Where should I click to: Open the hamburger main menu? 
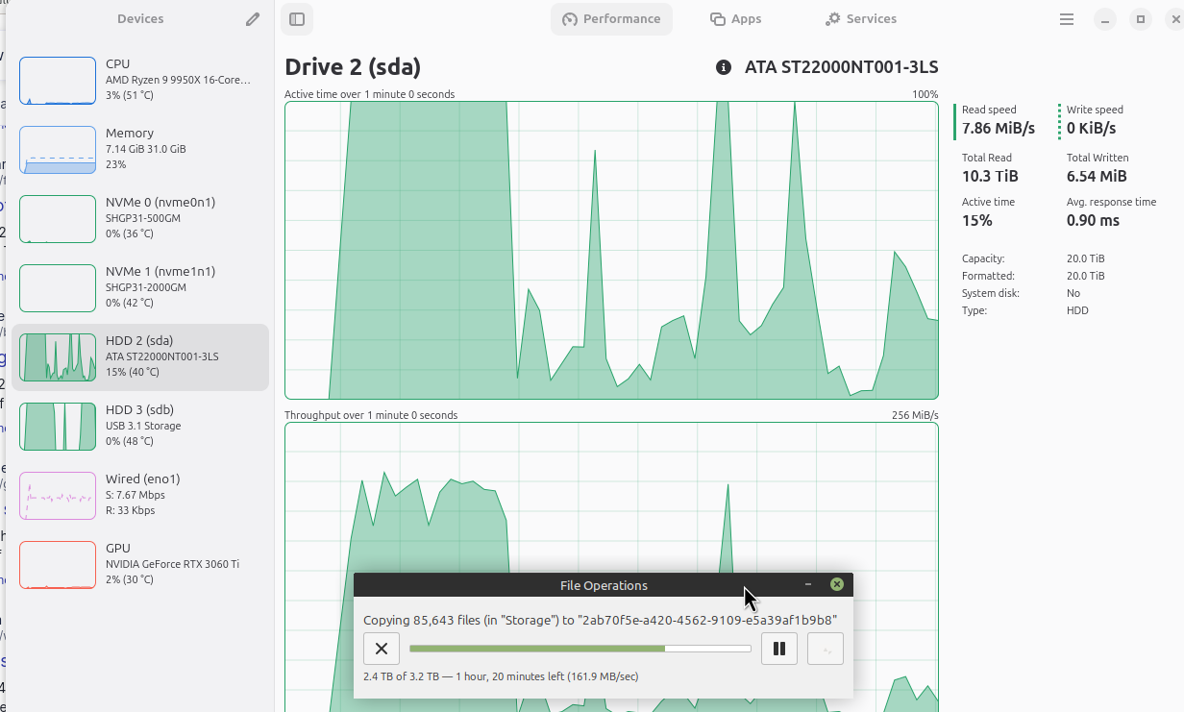point(1067,19)
